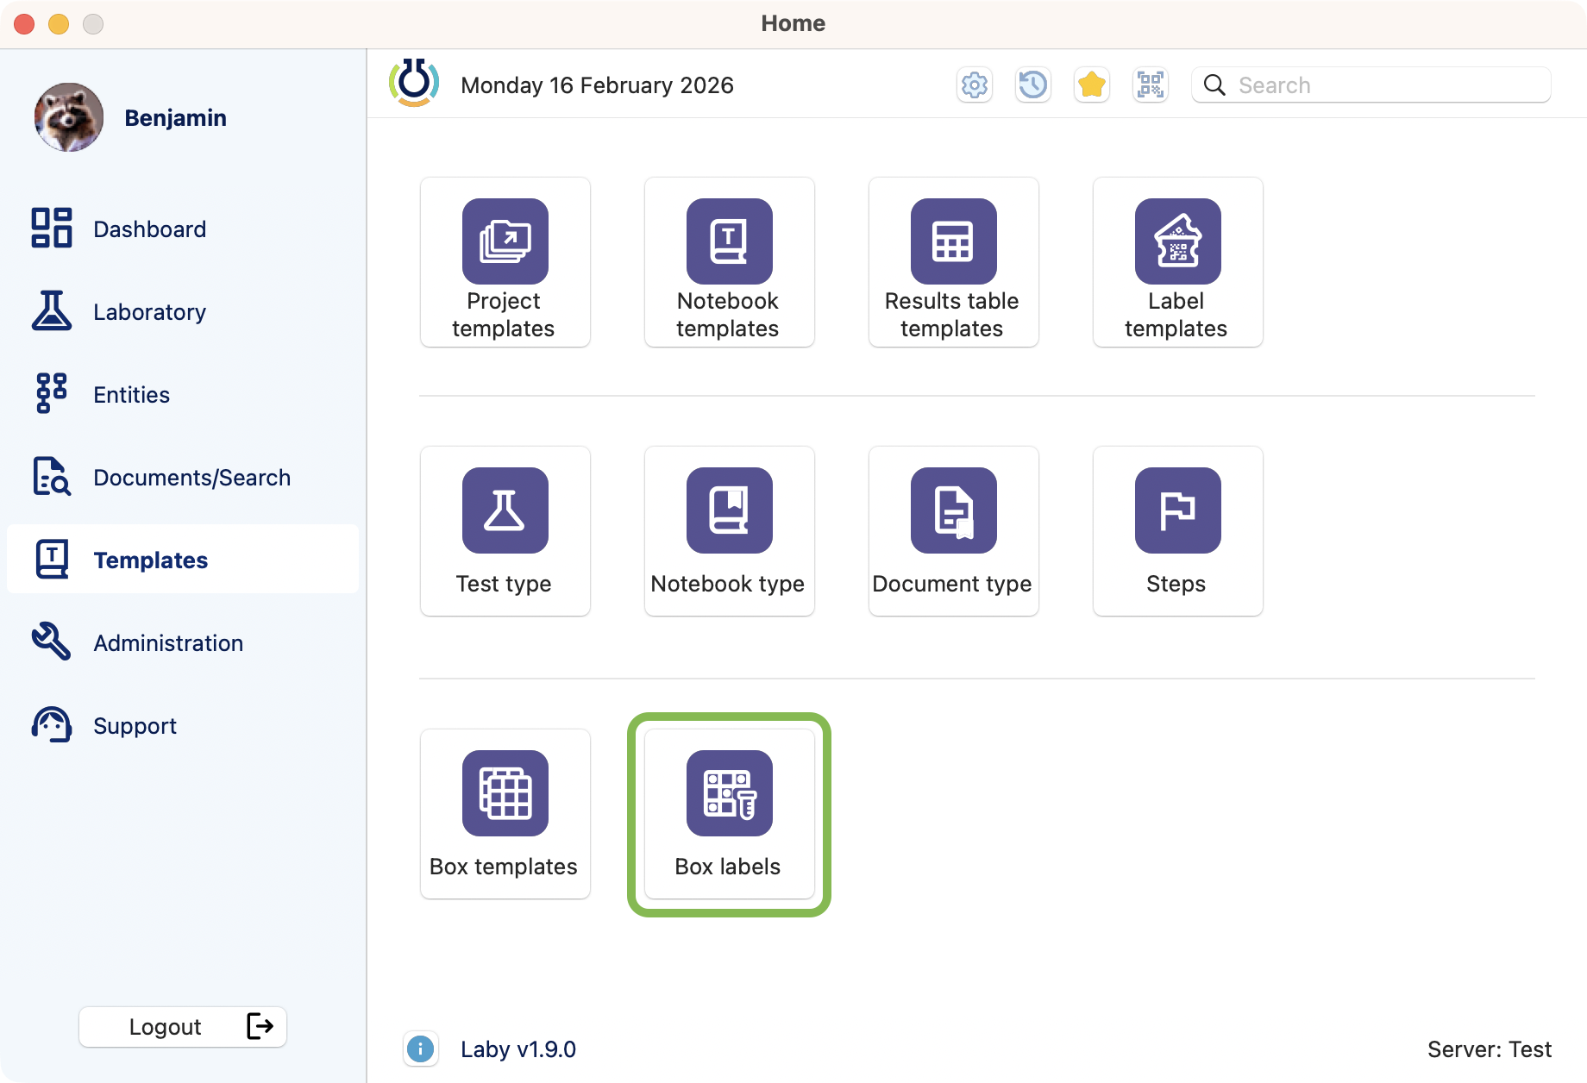
Task: Open the Document type tile
Action: point(953,531)
